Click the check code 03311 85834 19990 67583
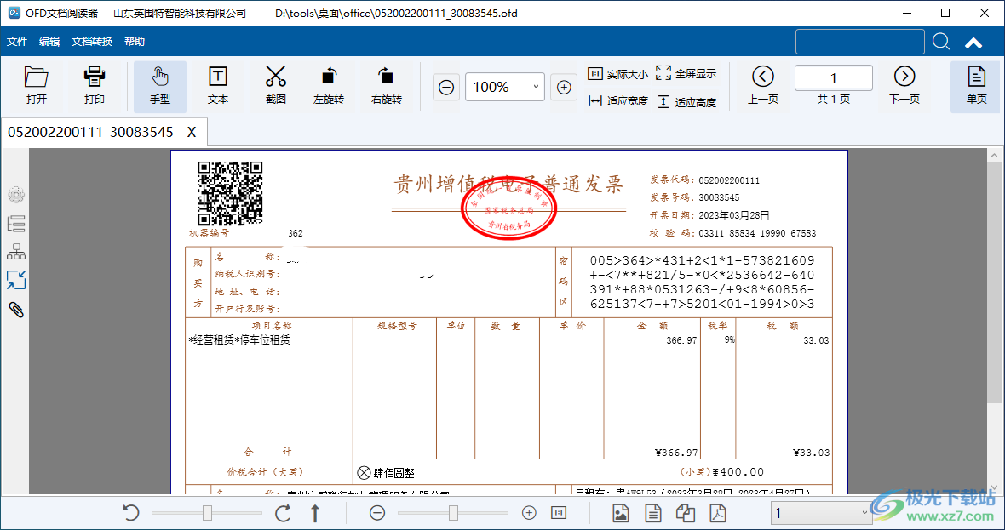Image resolution: width=1005 pixels, height=530 pixels. 757,234
